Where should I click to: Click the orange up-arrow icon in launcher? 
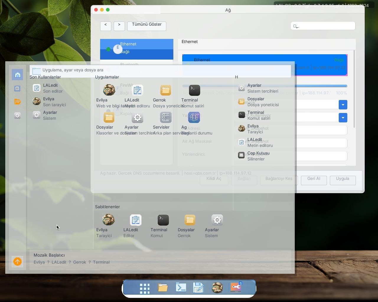point(17,262)
